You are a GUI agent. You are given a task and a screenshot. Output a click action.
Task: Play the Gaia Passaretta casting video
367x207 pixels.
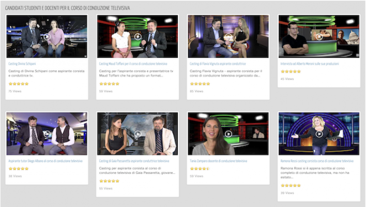137,134
